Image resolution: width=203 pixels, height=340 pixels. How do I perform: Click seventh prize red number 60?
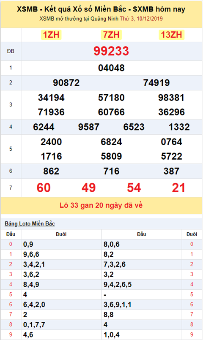(44, 188)
